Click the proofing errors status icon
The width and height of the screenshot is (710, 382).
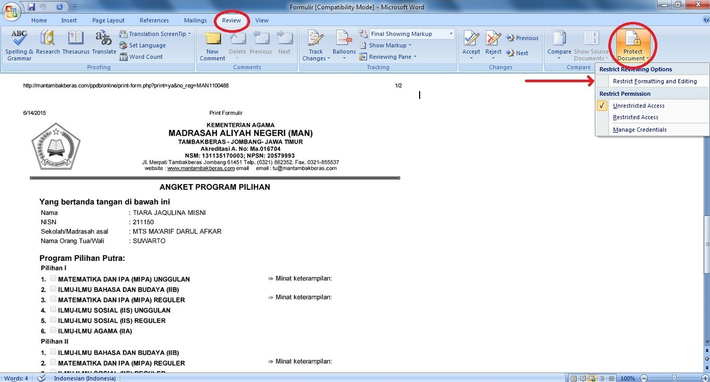point(41,378)
